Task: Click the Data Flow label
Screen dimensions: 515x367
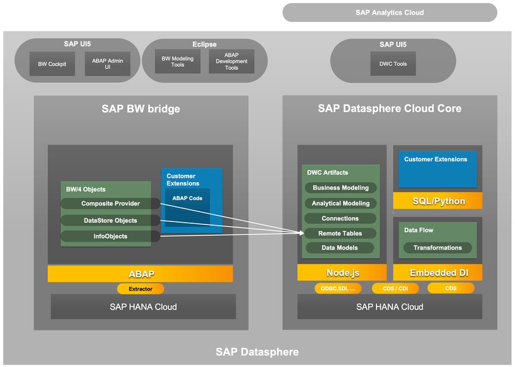Action: [x=418, y=230]
